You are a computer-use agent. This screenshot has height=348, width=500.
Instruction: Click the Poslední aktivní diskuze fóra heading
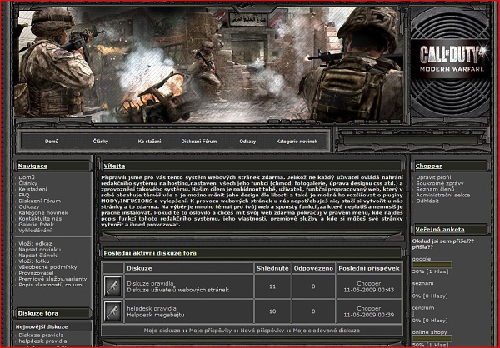150,253
